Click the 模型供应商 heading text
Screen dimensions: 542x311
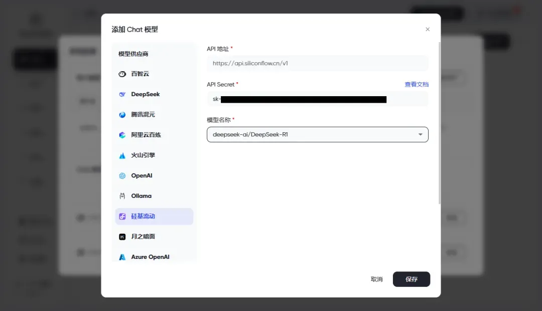(133, 54)
